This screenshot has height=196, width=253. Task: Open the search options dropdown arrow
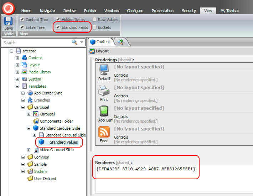tap(82, 42)
